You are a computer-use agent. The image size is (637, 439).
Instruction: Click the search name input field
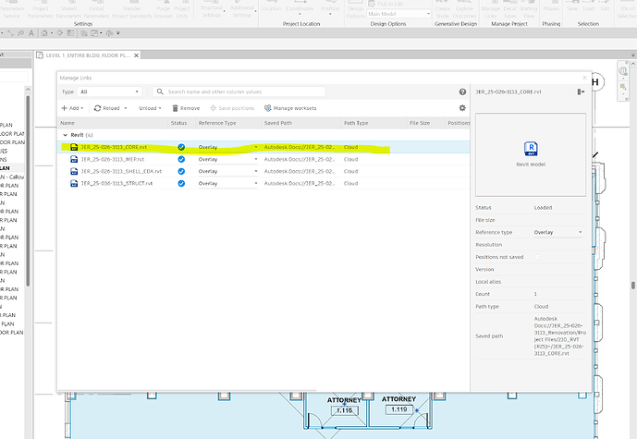pyautogui.click(x=305, y=92)
